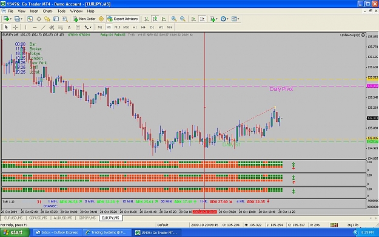
Task: Switch to H1 timeframe
Action: [x=135, y=27]
